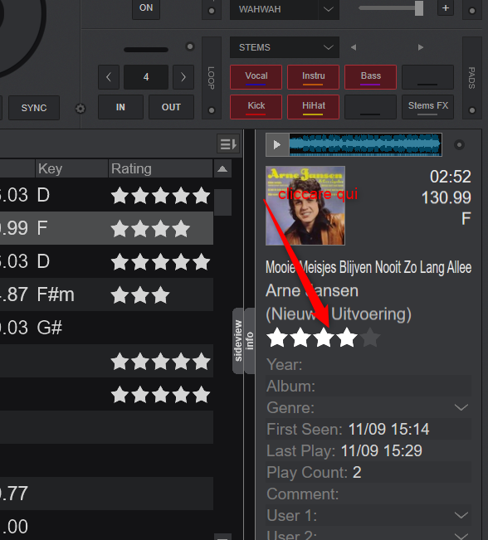Click the Comment field
Viewport: 488px width, 540px height.
[x=368, y=494]
